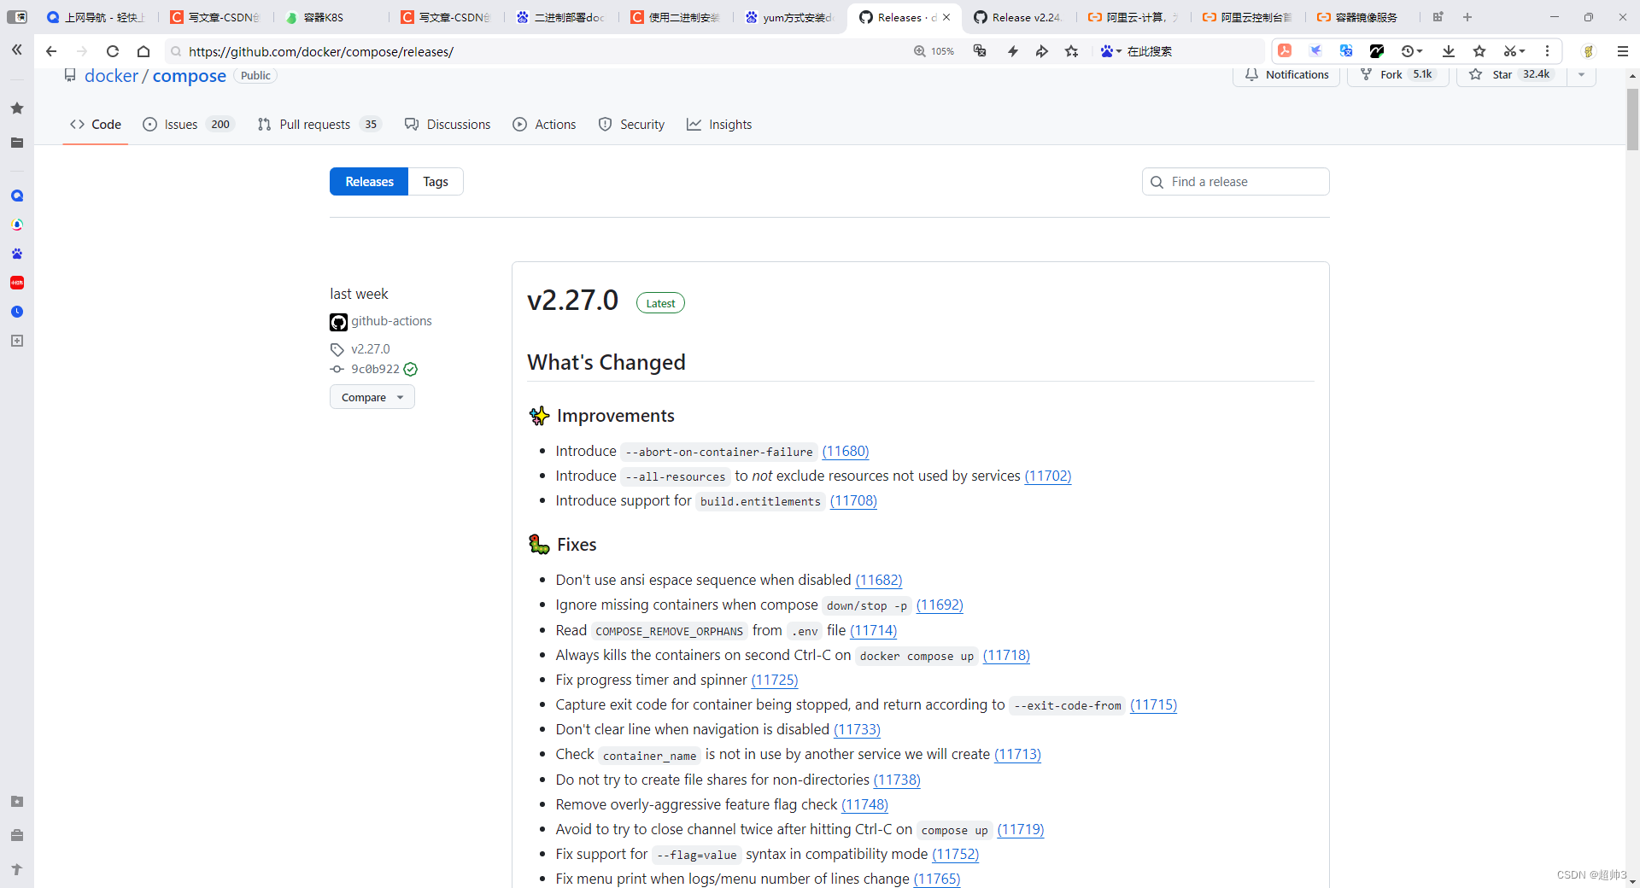Expand the Compare dropdown

pos(372,397)
